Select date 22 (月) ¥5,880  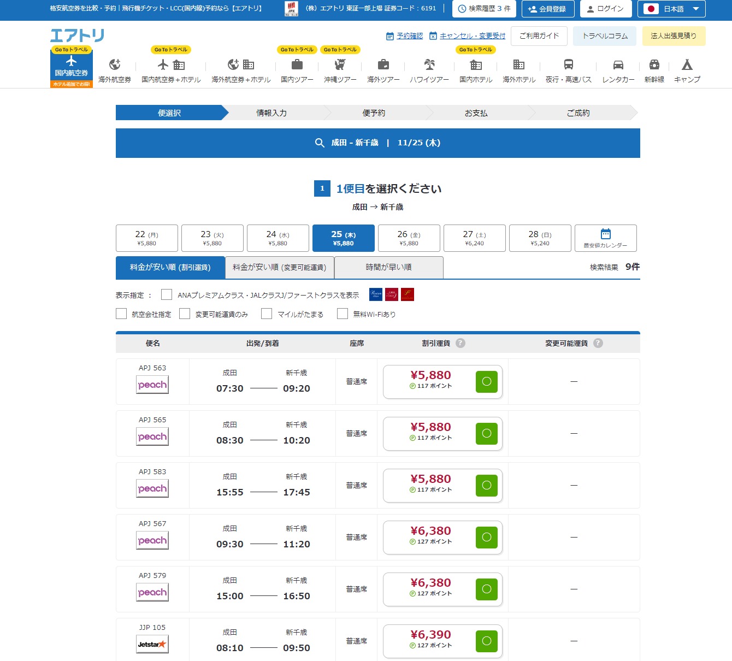tap(147, 238)
